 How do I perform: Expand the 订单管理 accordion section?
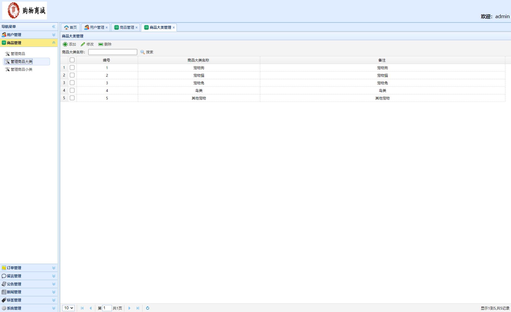(29, 268)
